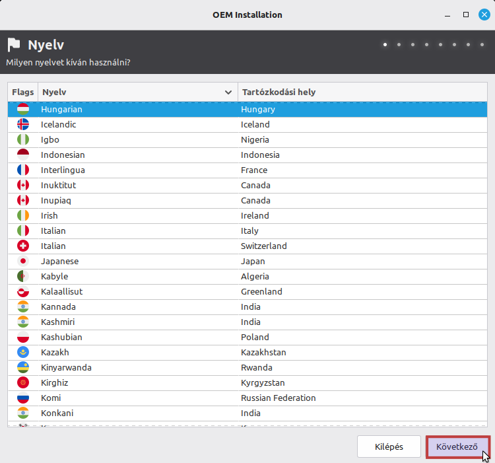This screenshot has height=463, width=495.
Task: Click the Kyrgyzstan flag icon for Kirghiz
Action: 22,382
